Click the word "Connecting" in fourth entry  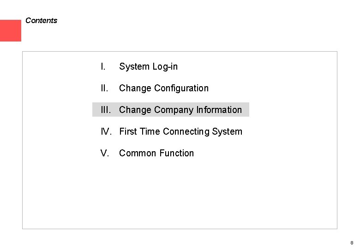(186, 131)
